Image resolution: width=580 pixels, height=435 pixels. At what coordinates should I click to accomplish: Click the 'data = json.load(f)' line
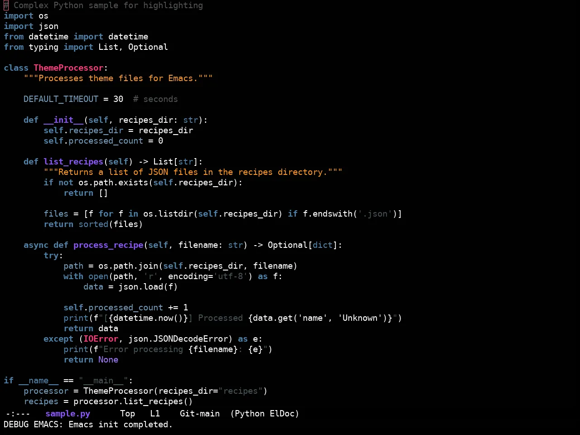click(x=130, y=287)
